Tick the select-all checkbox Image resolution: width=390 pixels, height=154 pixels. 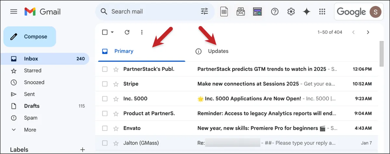(105, 32)
